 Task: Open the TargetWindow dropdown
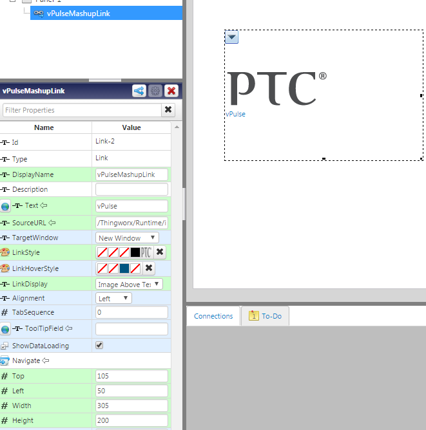[127, 238]
